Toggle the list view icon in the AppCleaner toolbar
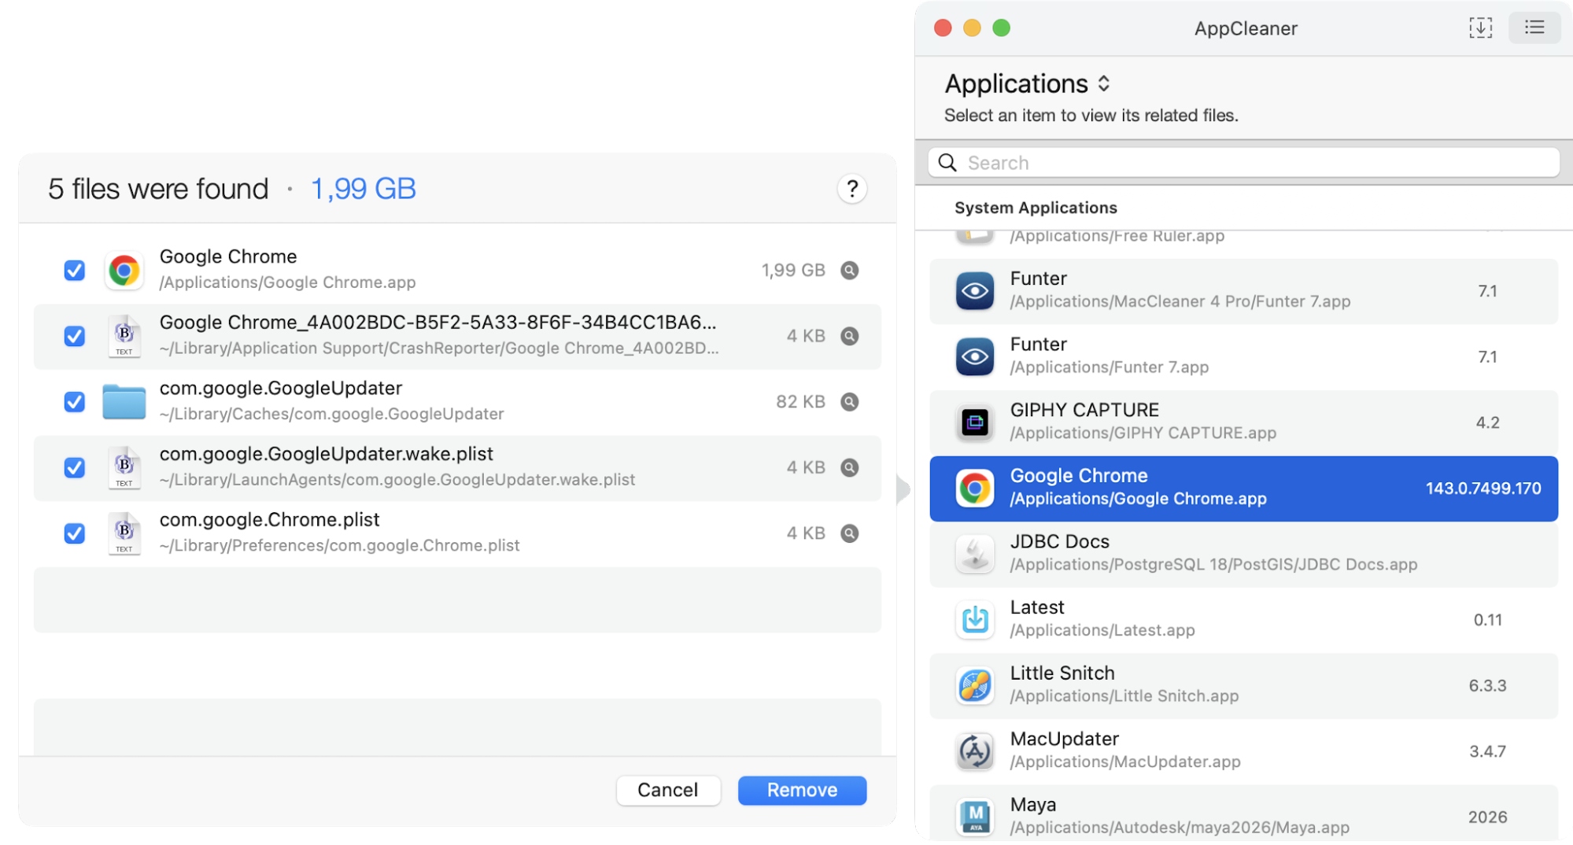 pos(1534,28)
